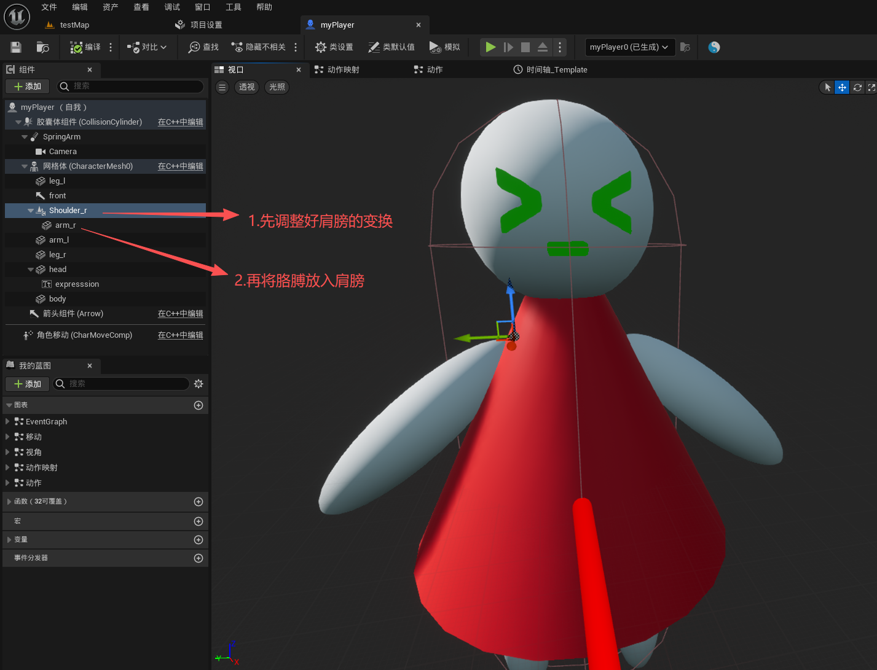Expand the EventGraph entry
Viewport: 877px width, 670px height.
(7, 421)
